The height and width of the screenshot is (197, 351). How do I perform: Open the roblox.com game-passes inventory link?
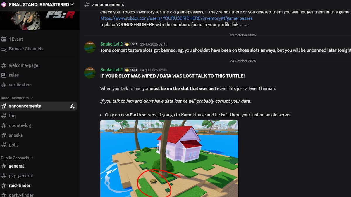click(x=176, y=18)
